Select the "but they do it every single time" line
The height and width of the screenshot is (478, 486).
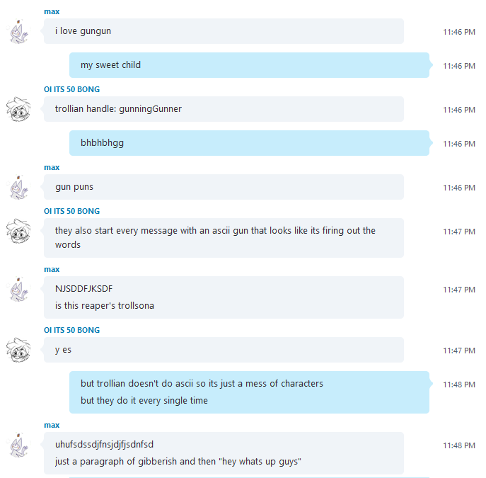pyautogui.click(x=144, y=400)
